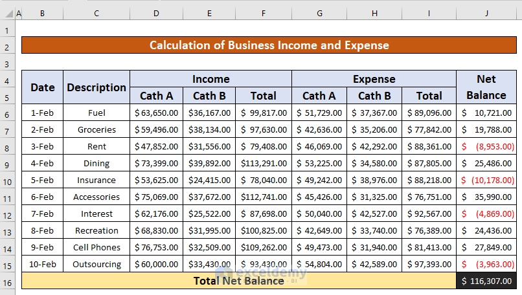Image resolution: width=522 pixels, height=295 pixels.
Task: Select row 16 header
Action: [x=6, y=281]
